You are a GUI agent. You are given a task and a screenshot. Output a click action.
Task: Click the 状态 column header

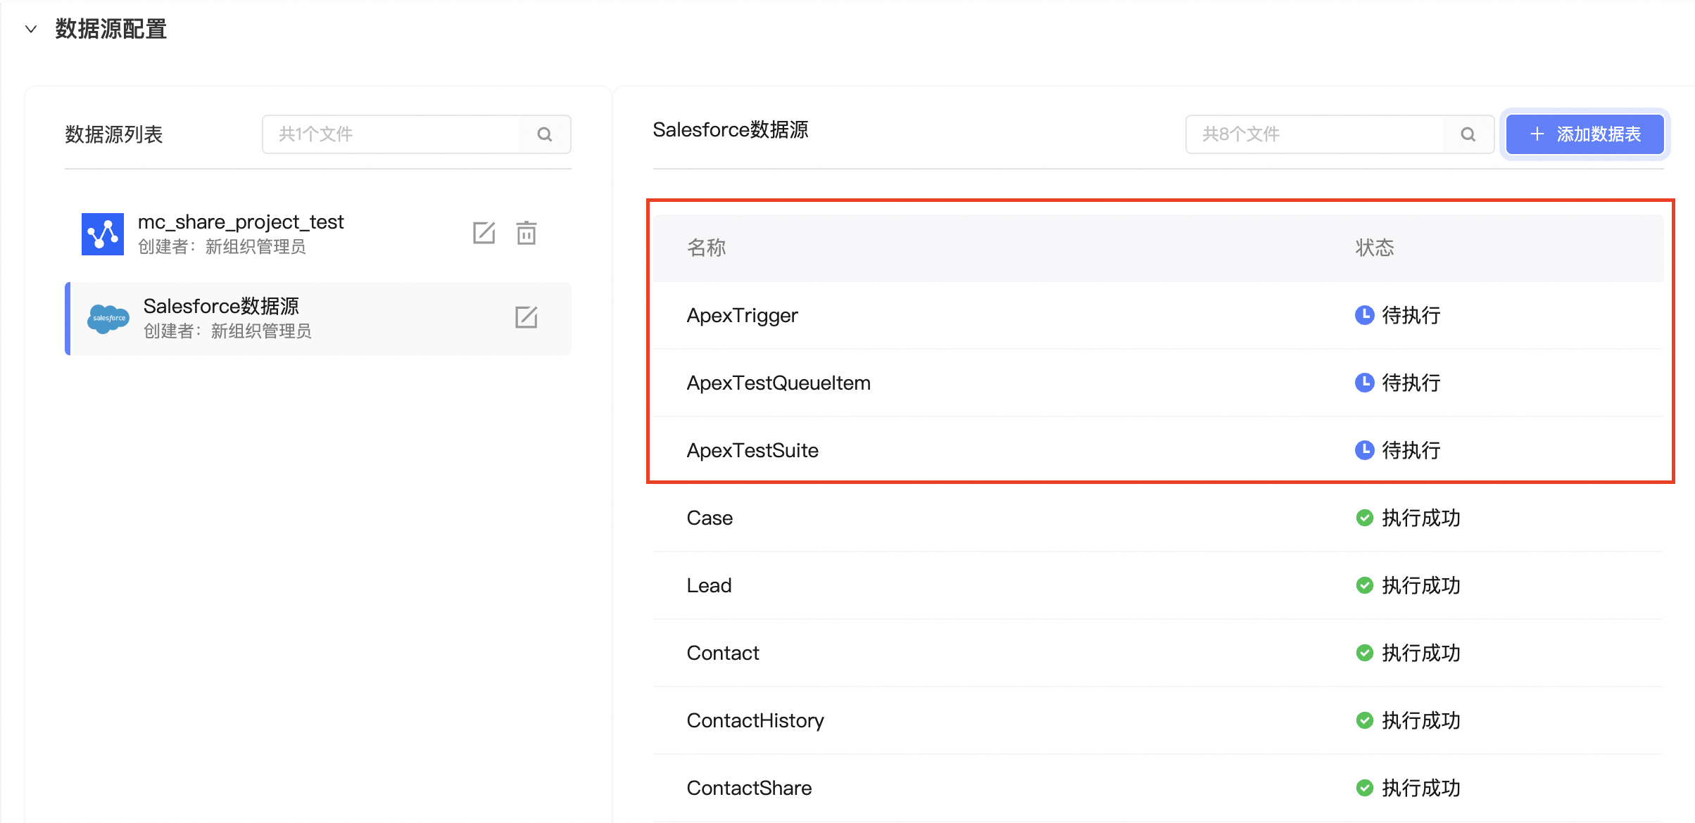coord(1375,248)
